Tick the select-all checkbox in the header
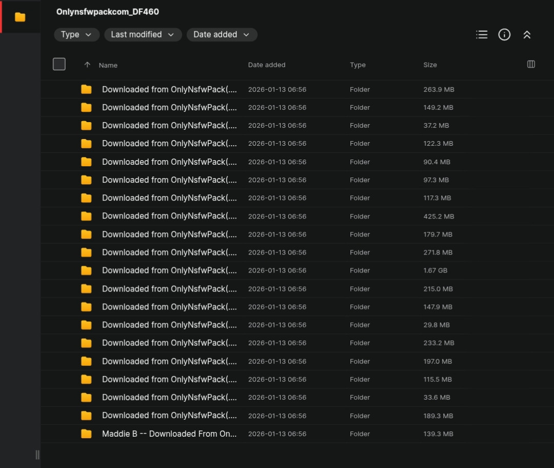 pos(60,64)
